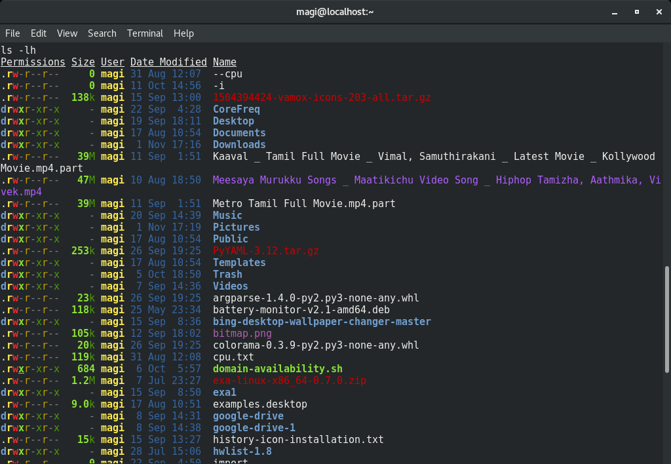
Task: Click the hwlist-1.8 directory name
Action: click(242, 451)
